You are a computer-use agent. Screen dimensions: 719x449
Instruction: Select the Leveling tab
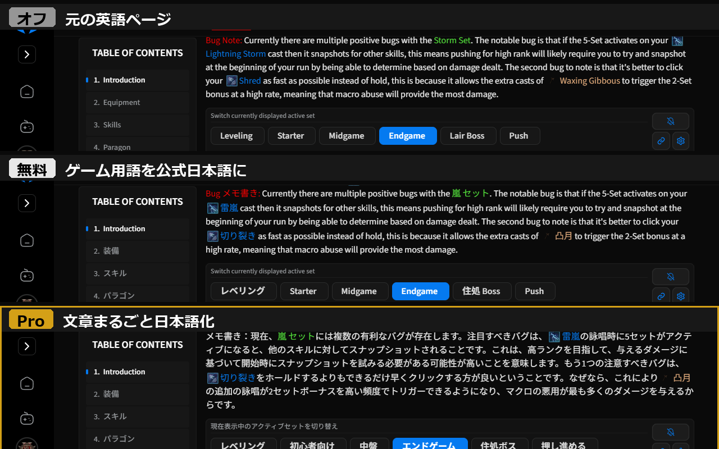click(x=236, y=136)
